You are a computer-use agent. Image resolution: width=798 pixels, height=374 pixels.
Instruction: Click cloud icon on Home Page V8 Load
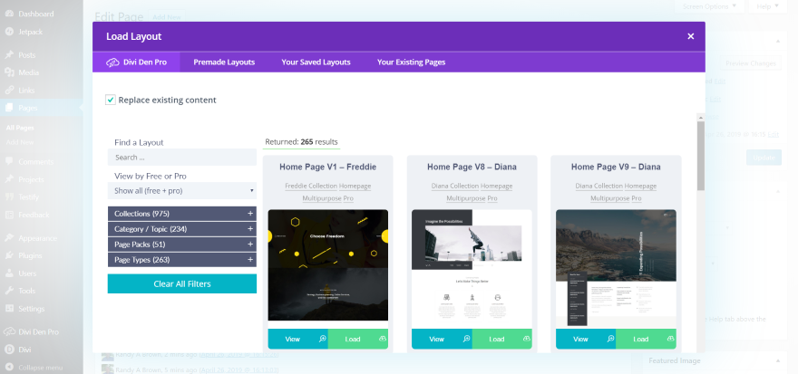[527, 339]
